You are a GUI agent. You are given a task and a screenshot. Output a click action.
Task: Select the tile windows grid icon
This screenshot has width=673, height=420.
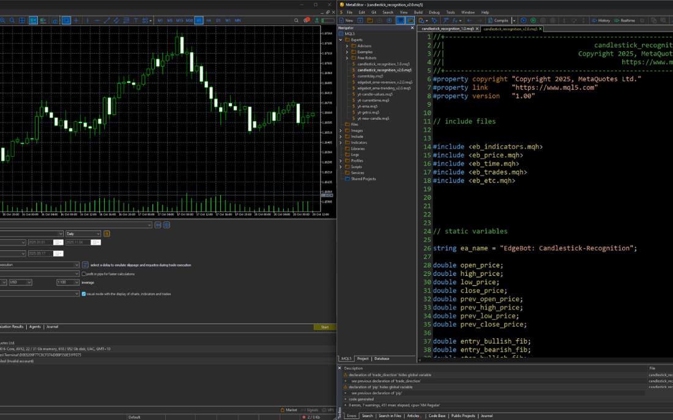coord(22,20)
